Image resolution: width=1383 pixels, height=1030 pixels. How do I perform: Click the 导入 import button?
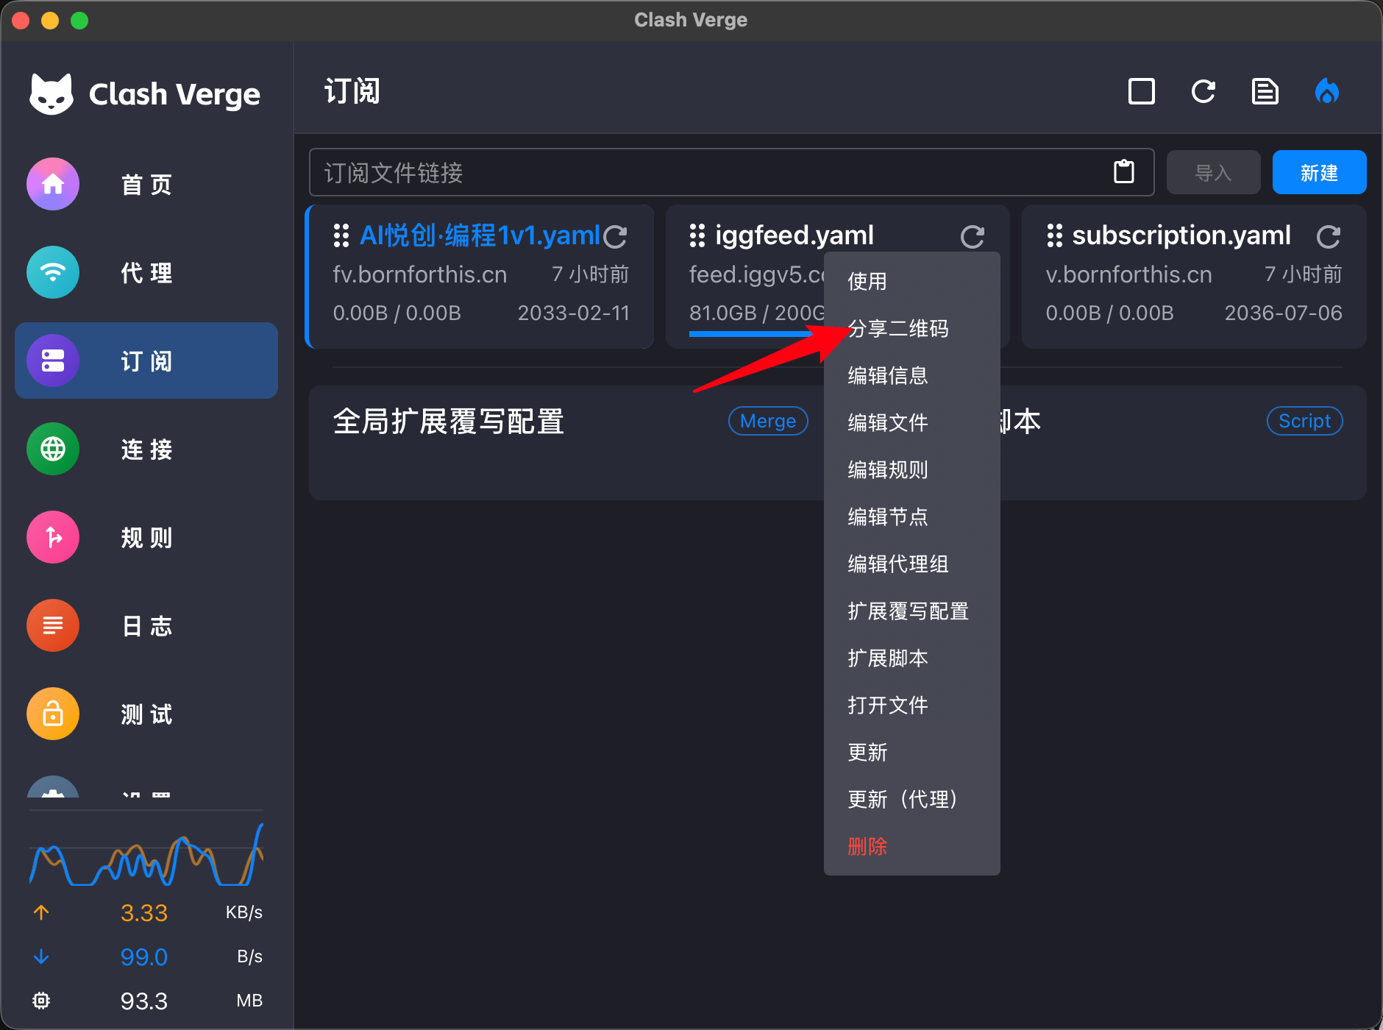1213,172
